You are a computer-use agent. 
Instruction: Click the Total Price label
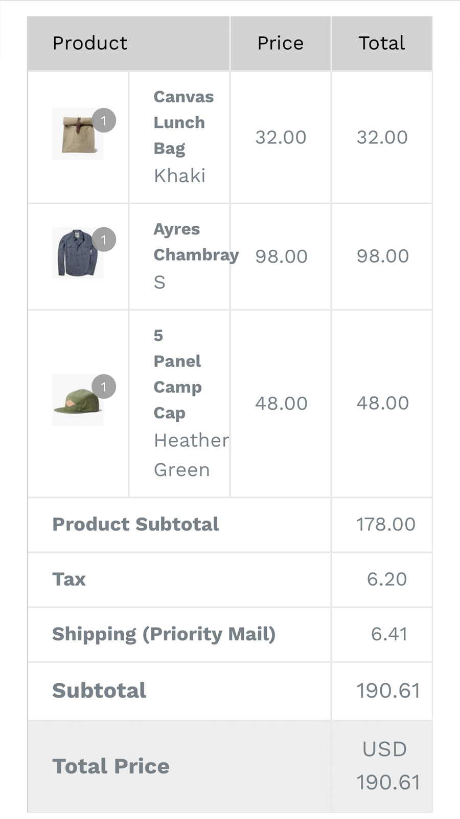click(x=110, y=766)
